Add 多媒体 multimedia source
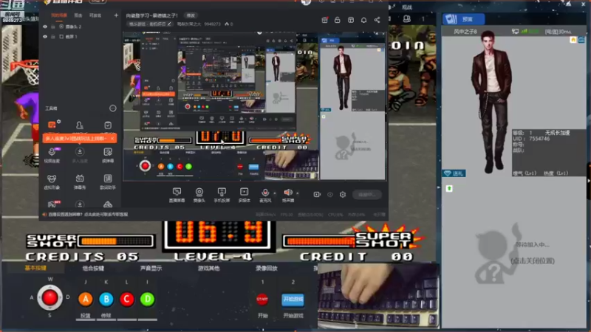Viewport: 591px width, 332px height. [x=245, y=195]
